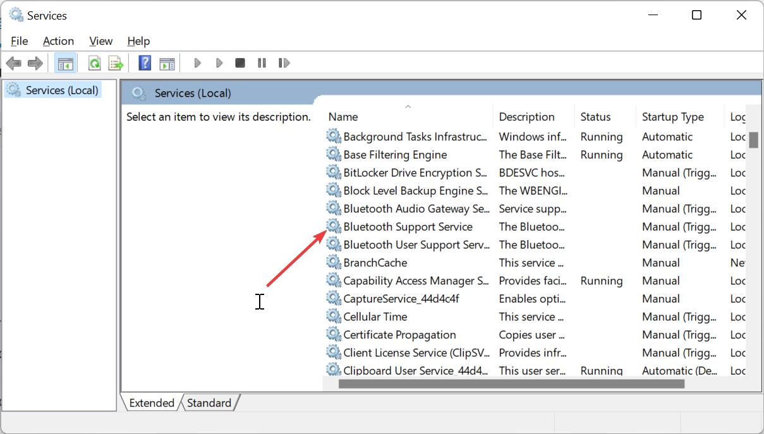Click the Restart Service icon
The image size is (764, 434).
point(284,63)
